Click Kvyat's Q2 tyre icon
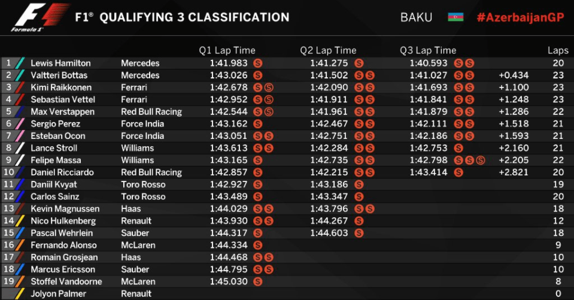The image size is (574, 300). coord(359,184)
